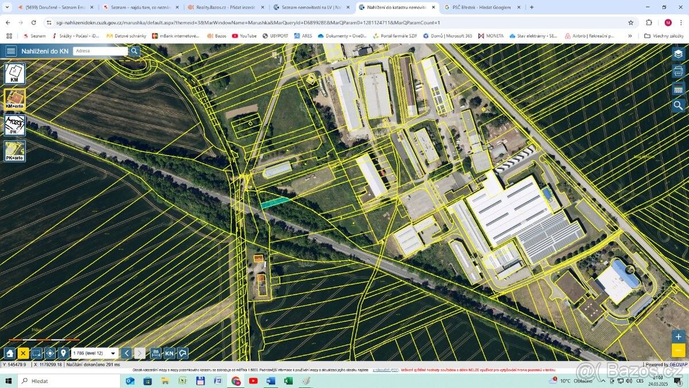Switch to PK+orto map view
689x388 pixels.
(14, 151)
